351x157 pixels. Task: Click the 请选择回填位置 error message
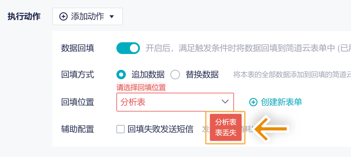tap(141, 87)
